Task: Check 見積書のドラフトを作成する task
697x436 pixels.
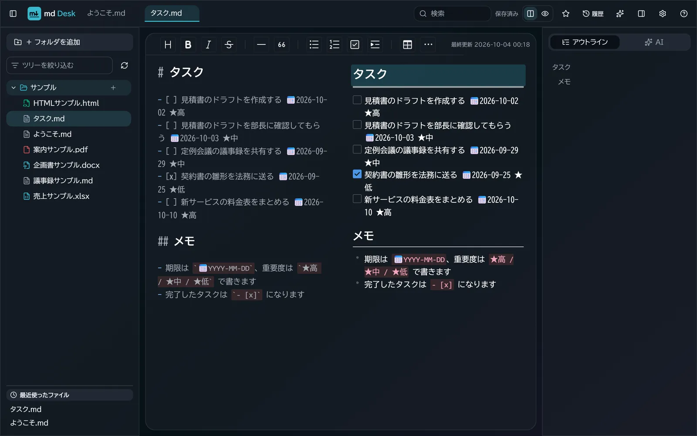Action: point(357,100)
